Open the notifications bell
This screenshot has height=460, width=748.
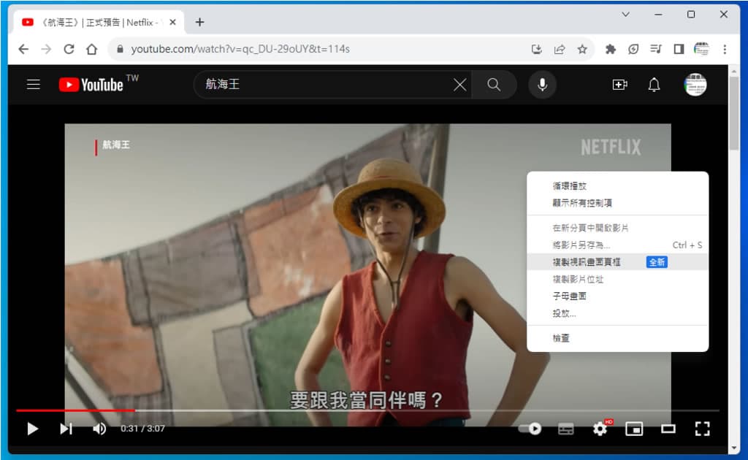(654, 85)
